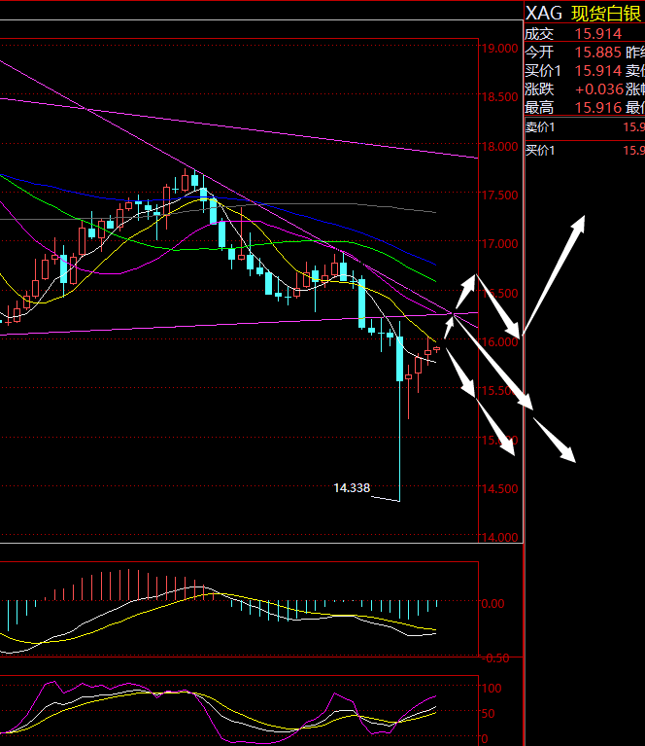The image size is (645, 746).
Task: Click the 现货白银 instrument name
Action: [606, 14]
